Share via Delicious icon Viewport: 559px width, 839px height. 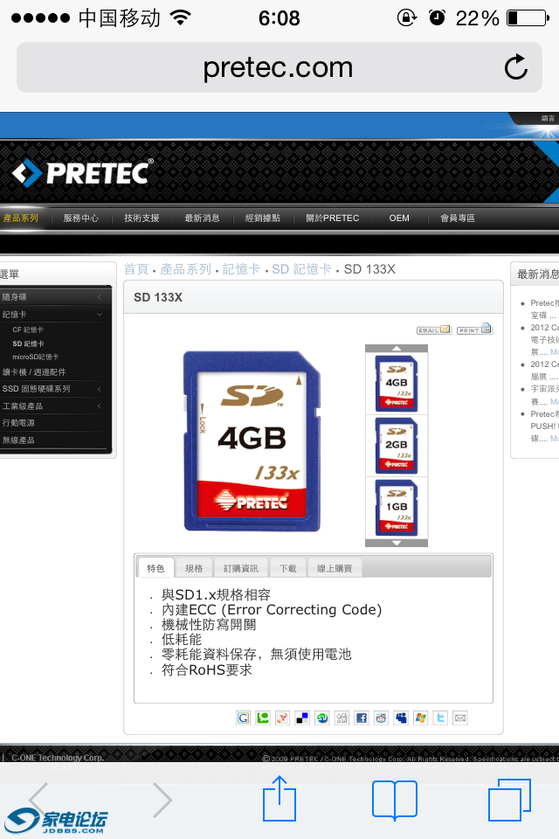point(302,718)
